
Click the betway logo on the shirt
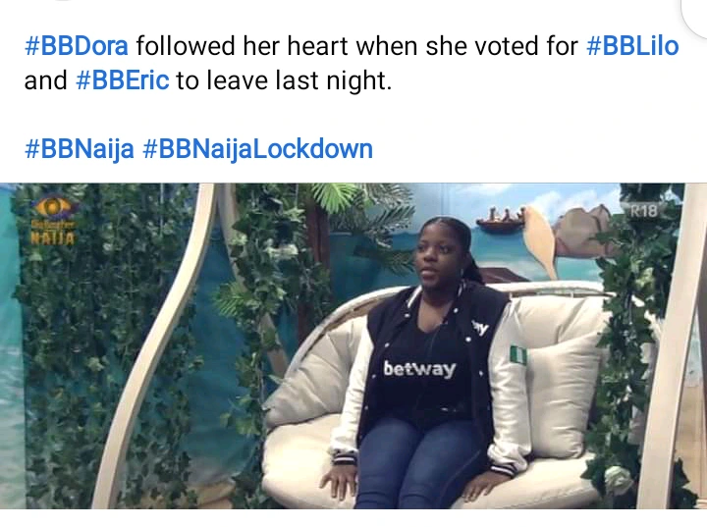tap(419, 369)
